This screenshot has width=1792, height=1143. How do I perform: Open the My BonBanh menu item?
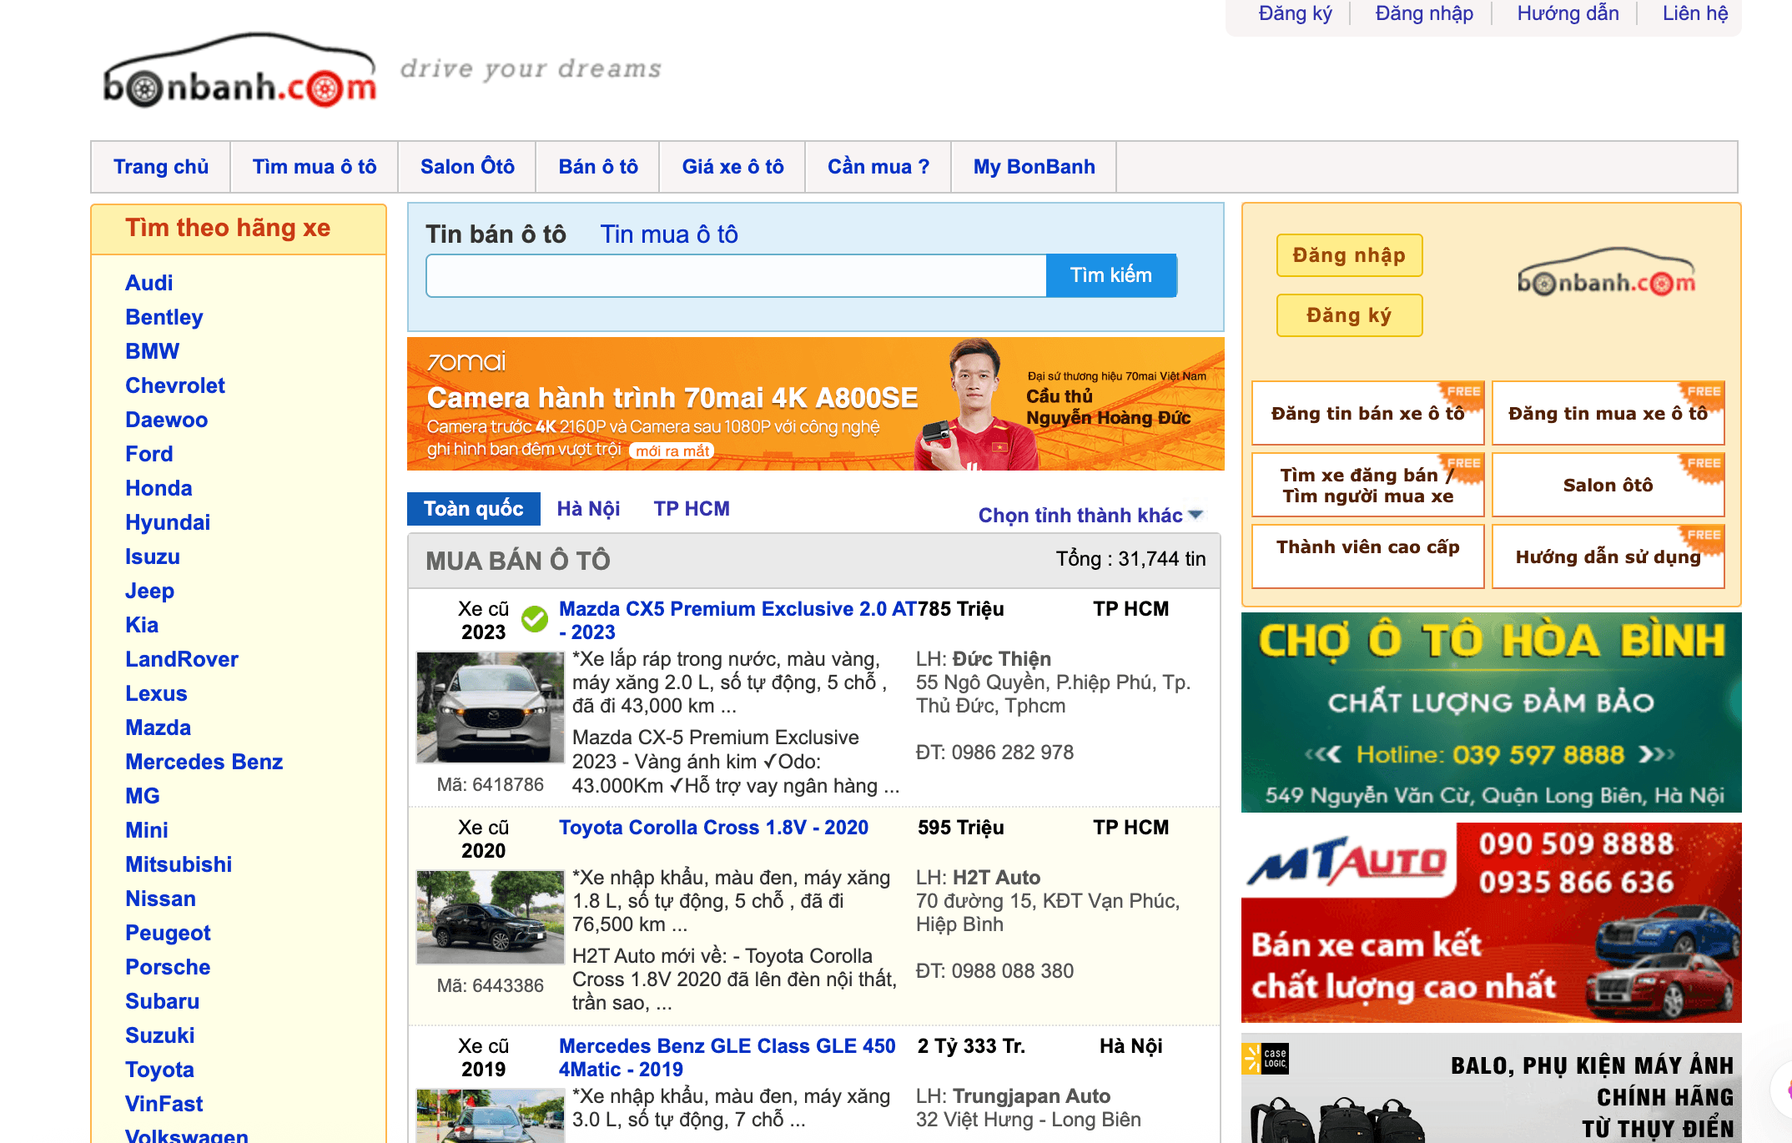1034,167
